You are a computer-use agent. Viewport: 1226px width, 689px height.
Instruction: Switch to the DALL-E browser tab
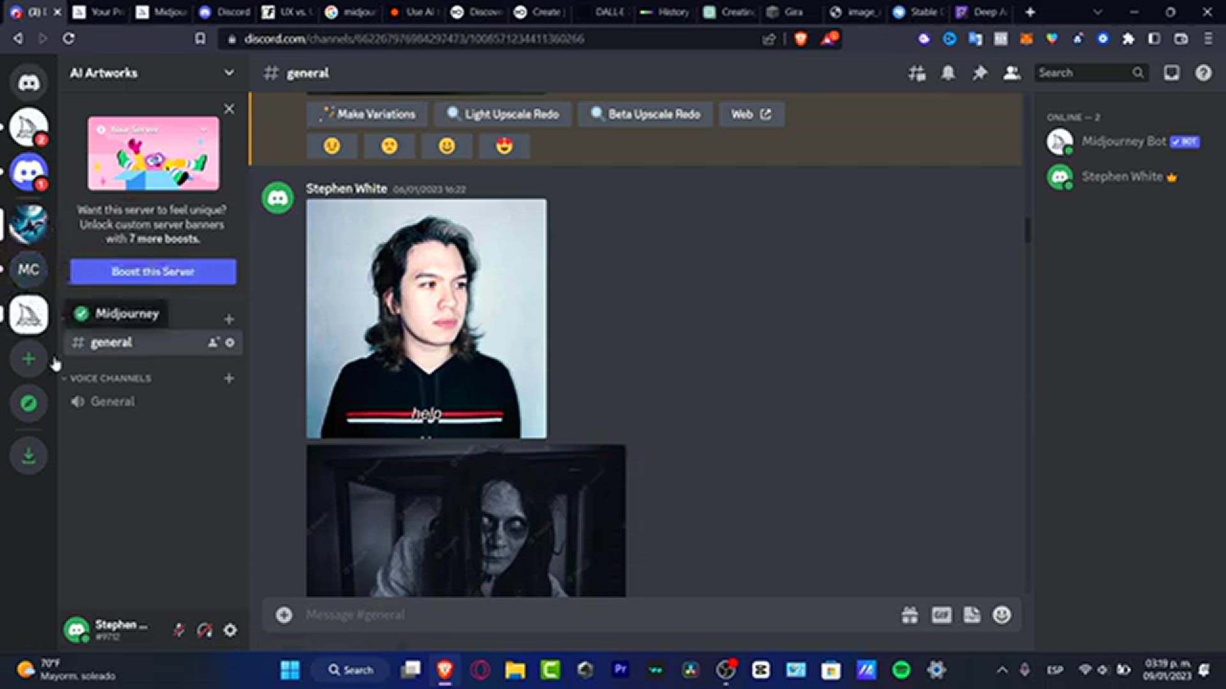[602, 12]
